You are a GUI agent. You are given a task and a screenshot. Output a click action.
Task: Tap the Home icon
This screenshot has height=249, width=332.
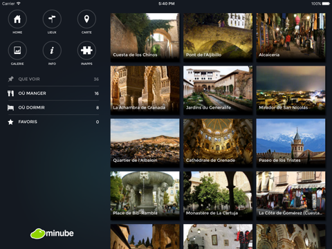(17, 19)
